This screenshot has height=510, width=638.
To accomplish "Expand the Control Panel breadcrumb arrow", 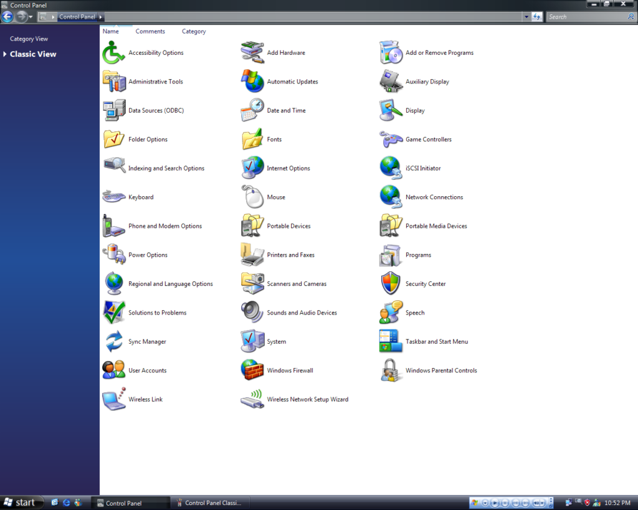I will [x=100, y=17].
